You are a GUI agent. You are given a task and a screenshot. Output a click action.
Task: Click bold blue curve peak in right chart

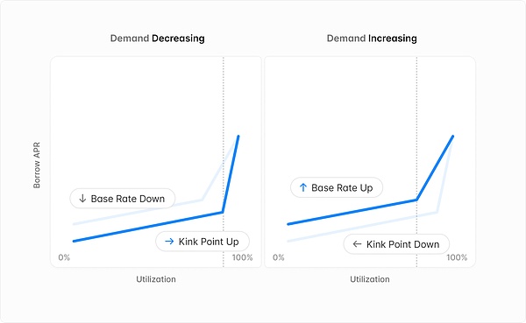(x=453, y=137)
